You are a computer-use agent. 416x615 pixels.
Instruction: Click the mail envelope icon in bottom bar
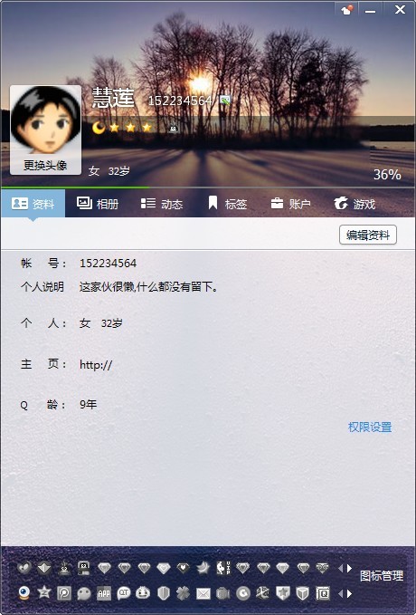pos(203,593)
